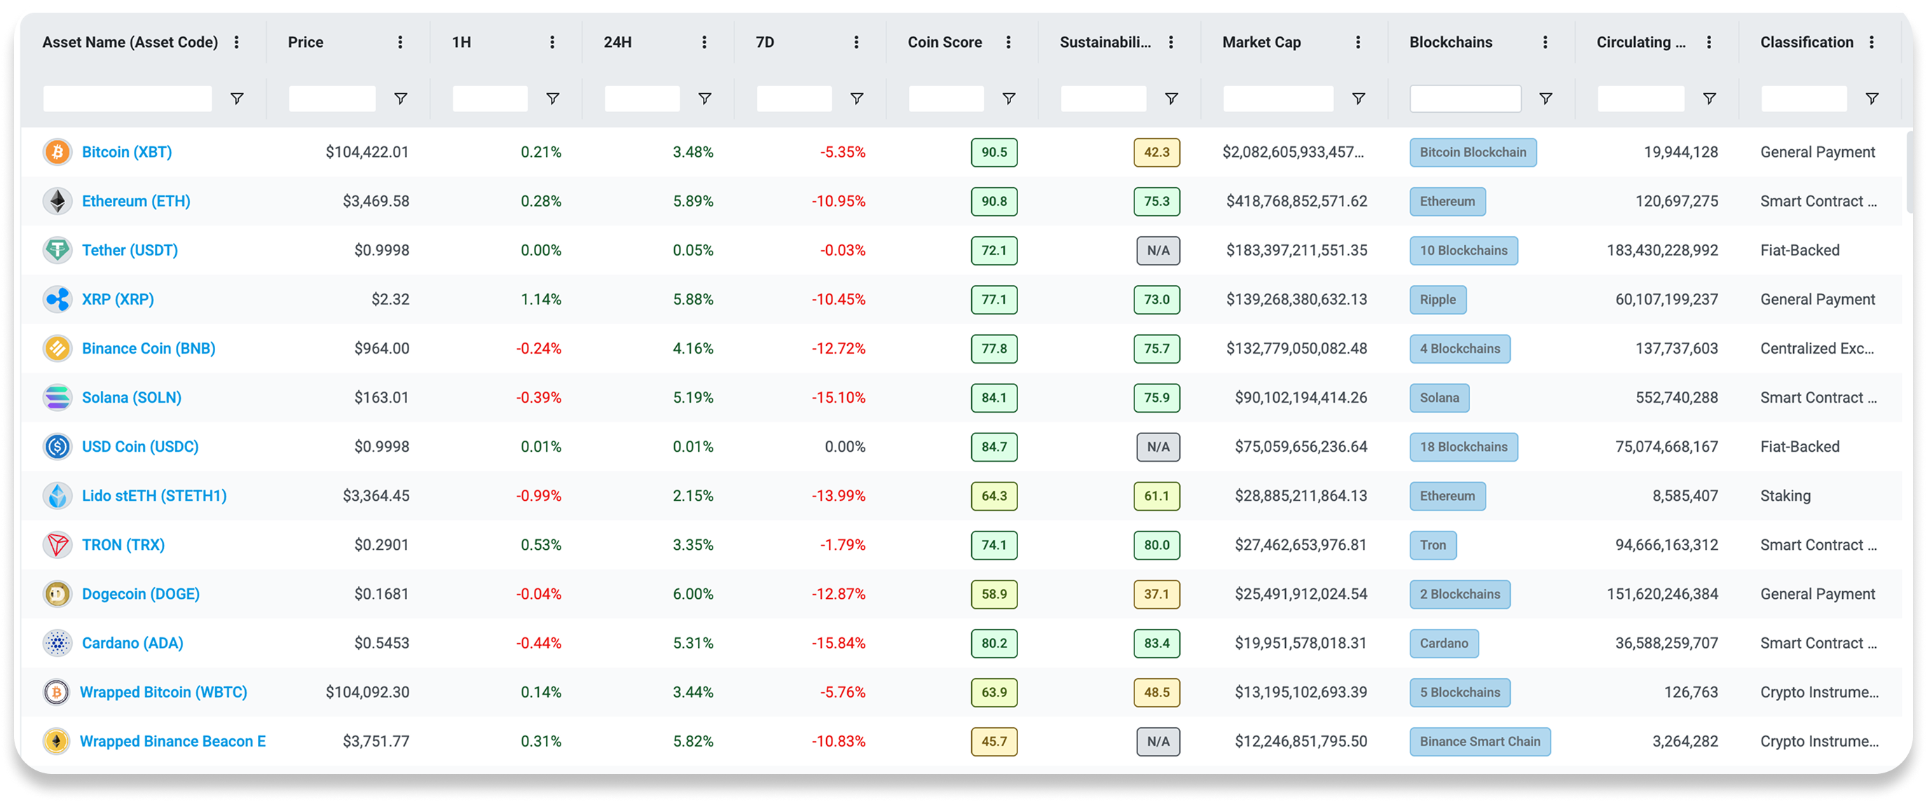The height and width of the screenshot is (802, 1927).
Task: Sort by the Market Cap column header
Action: click(x=1262, y=43)
